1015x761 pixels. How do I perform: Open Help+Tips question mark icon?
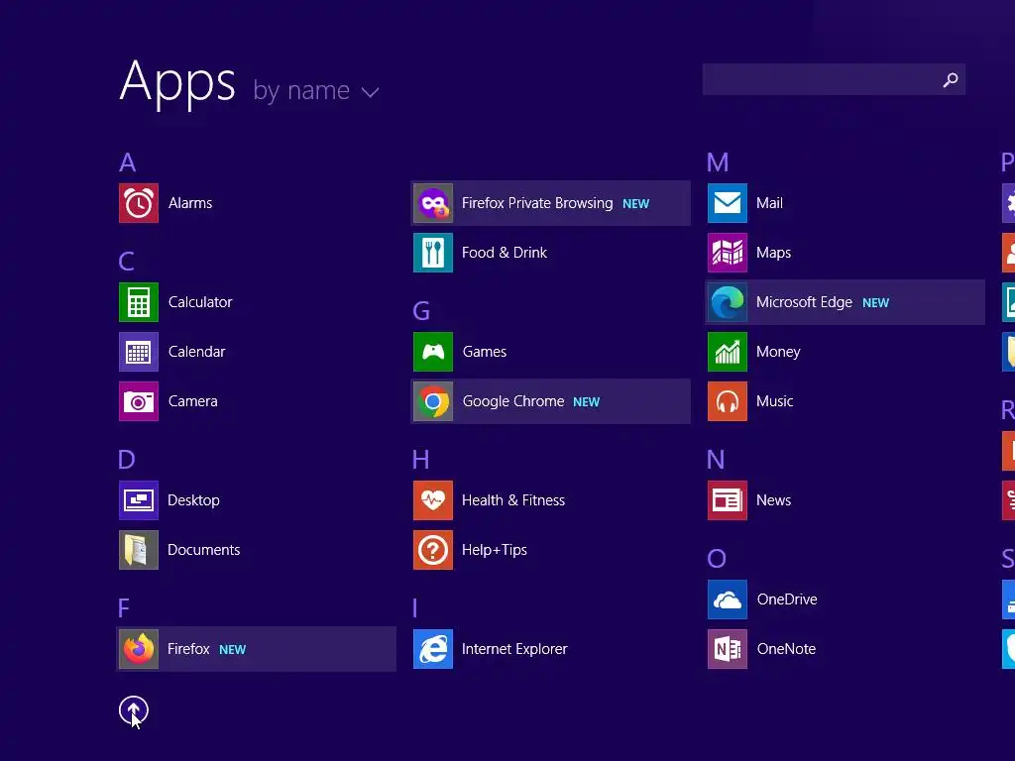click(433, 550)
